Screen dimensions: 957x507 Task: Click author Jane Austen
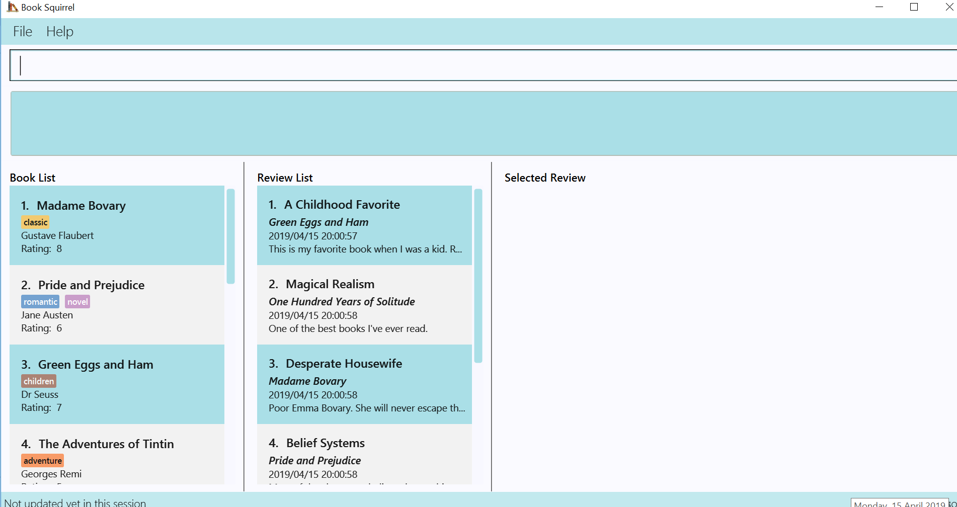[x=47, y=315]
